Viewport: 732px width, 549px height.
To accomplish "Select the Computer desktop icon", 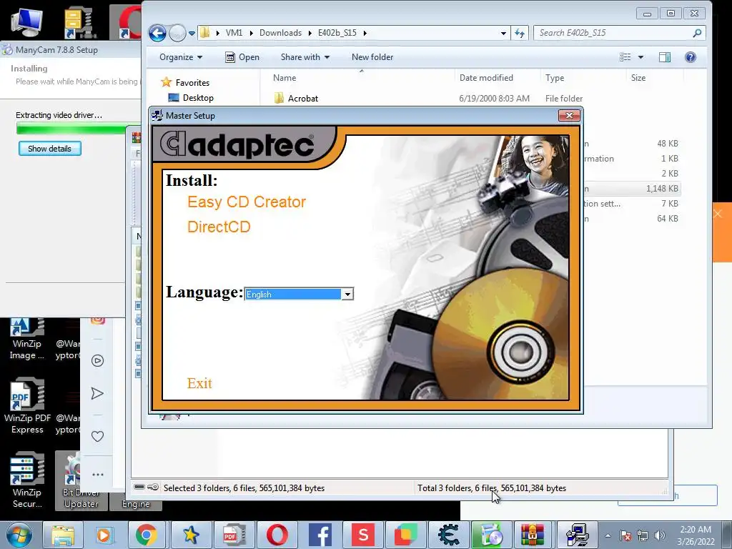I will [x=26, y=21].
